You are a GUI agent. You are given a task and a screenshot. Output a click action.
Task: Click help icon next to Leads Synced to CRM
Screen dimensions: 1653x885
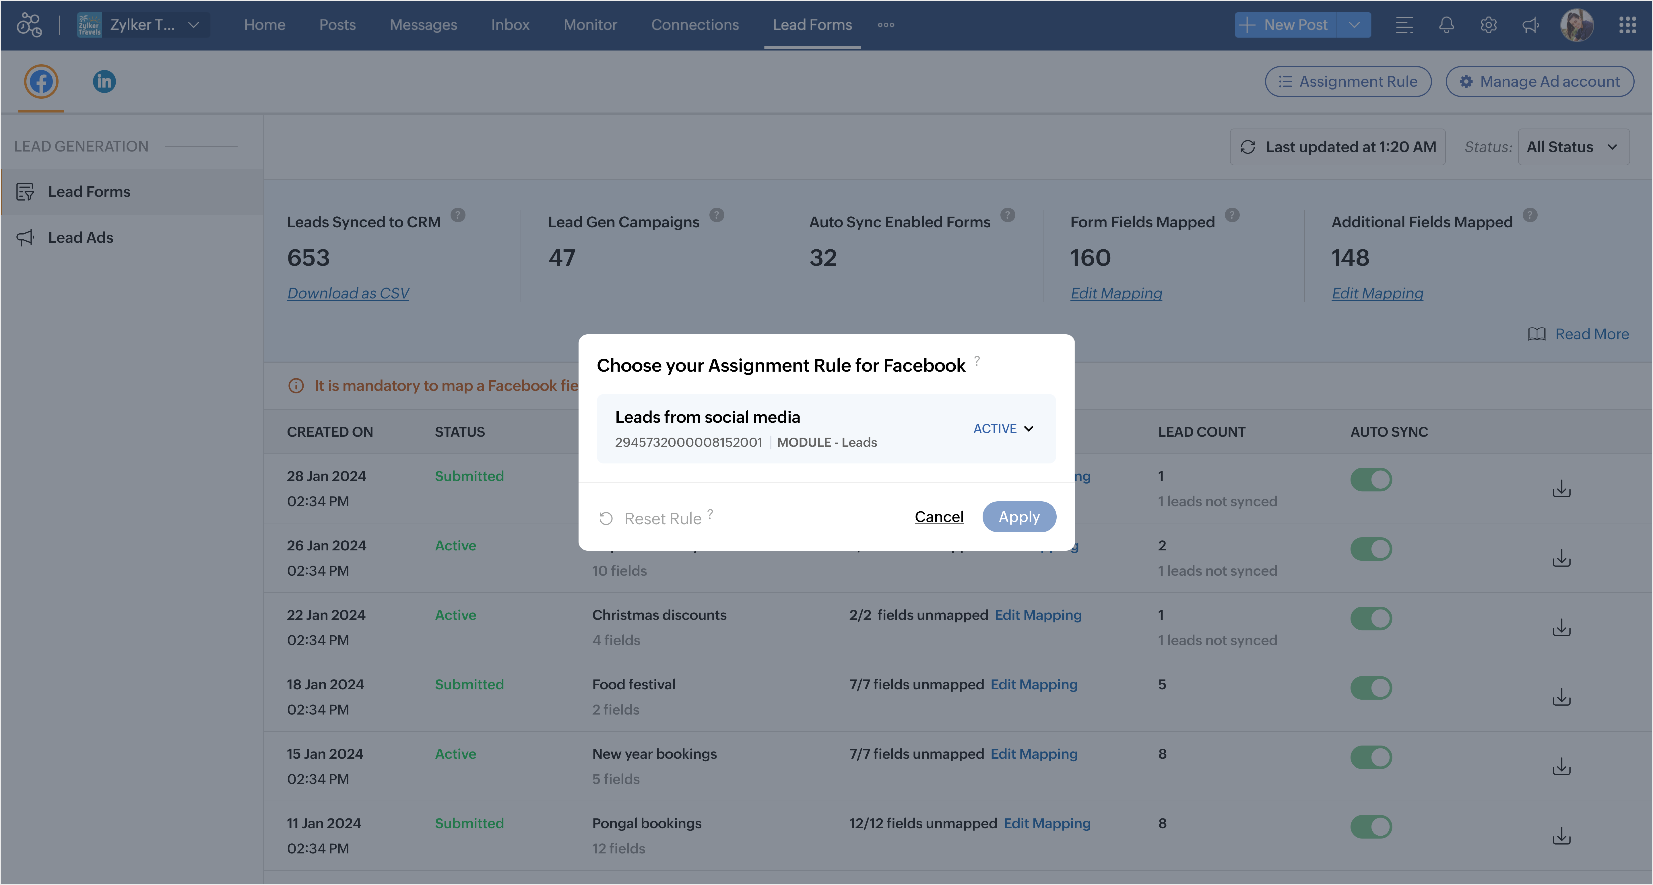click(x=457, y=215)
